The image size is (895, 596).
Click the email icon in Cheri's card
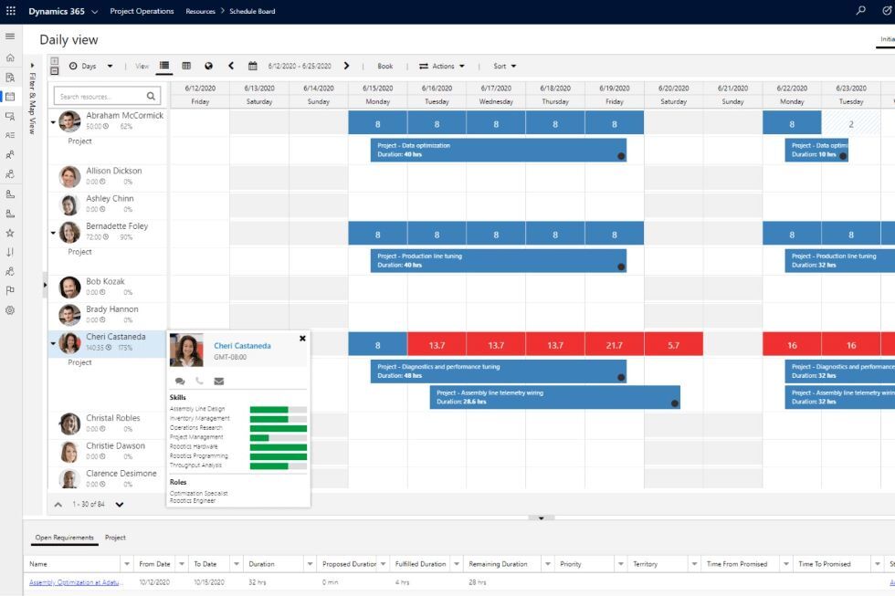click(x=218, y=381)
